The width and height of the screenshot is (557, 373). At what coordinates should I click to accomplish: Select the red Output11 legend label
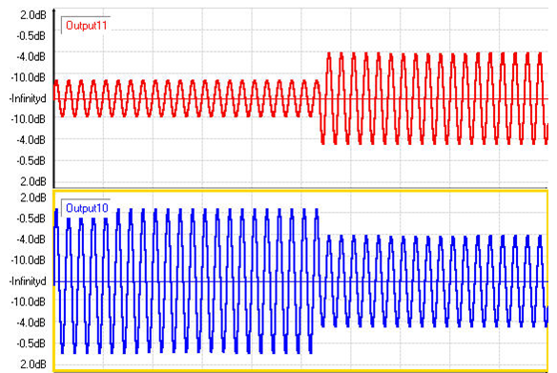point(87,26)
